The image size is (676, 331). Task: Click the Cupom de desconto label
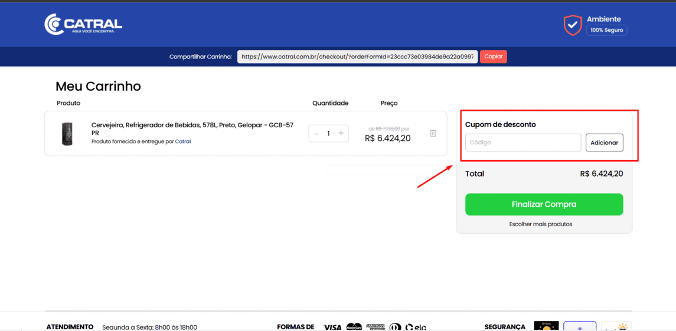501,124
